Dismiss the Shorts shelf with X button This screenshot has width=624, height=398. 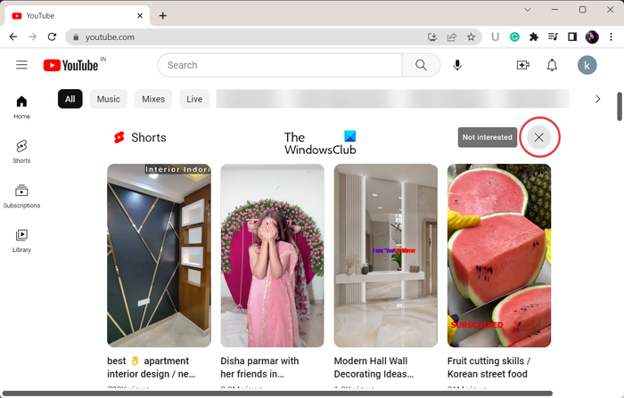[538, 137]
